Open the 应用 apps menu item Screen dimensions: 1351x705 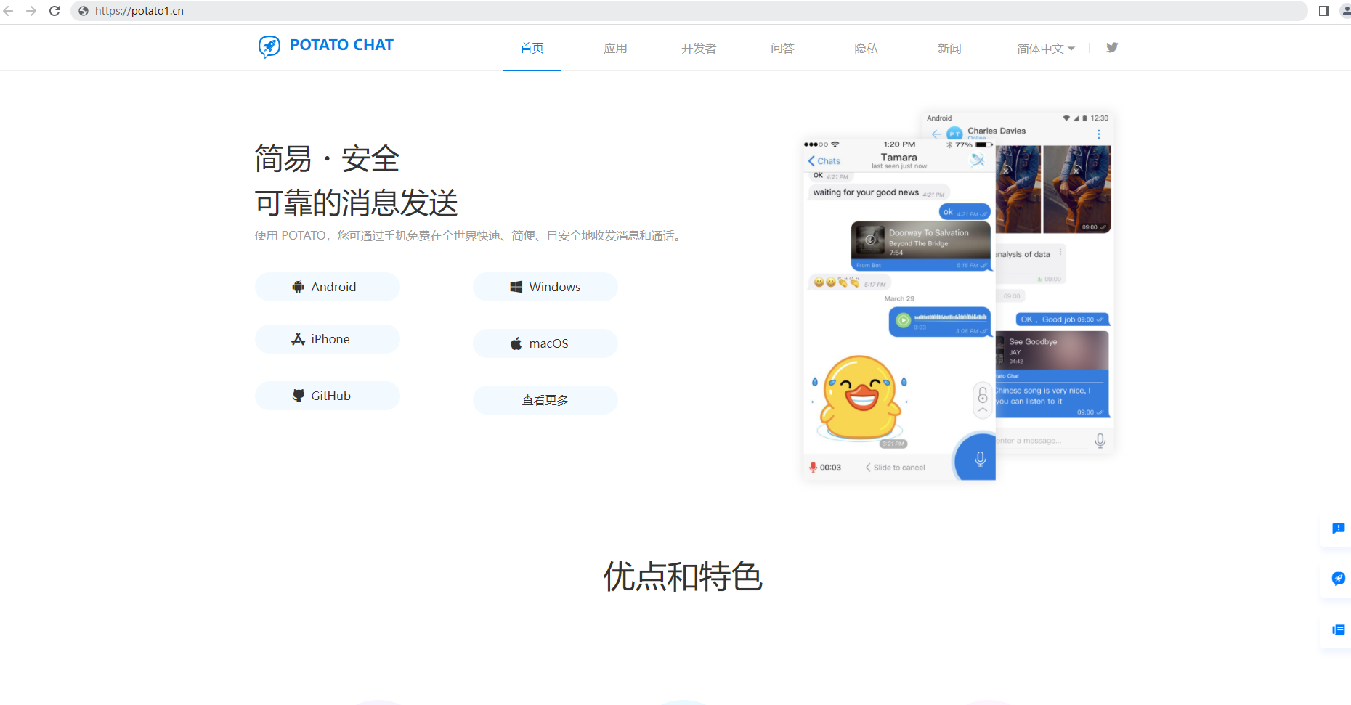615,49
